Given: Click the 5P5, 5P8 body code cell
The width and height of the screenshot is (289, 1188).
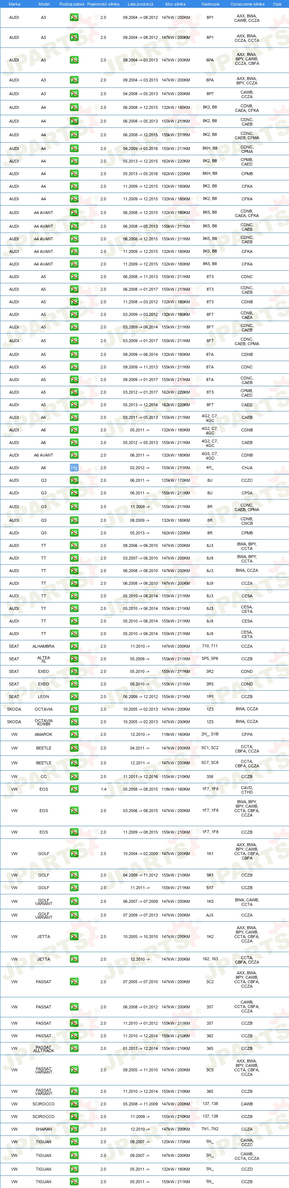Looking at the screenshot, I should (210, 658).
